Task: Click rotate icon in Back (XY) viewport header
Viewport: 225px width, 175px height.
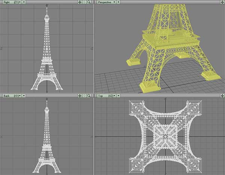Action: (x=84, y=96)
